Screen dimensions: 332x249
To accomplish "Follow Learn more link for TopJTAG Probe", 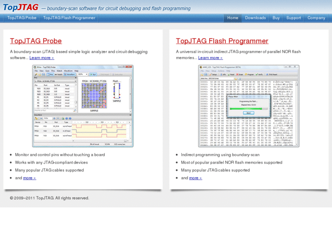I will click(x=42, y=58).
